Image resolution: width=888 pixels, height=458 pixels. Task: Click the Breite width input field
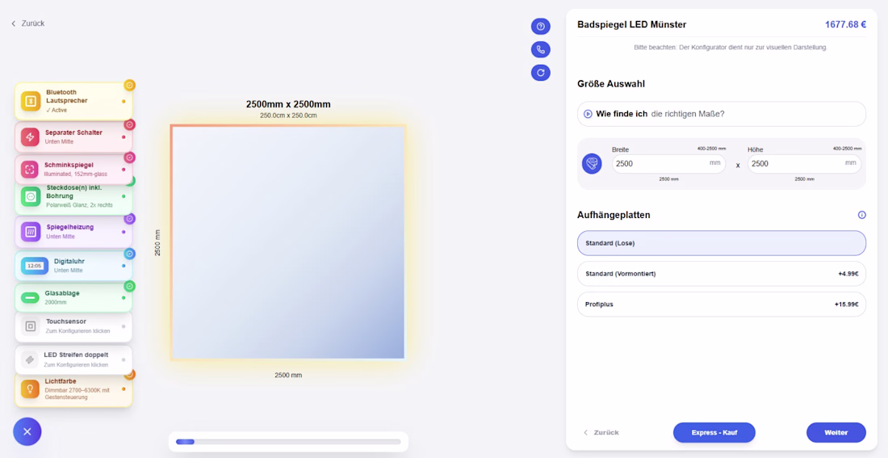pyautogui.click(x=668, y=164)
